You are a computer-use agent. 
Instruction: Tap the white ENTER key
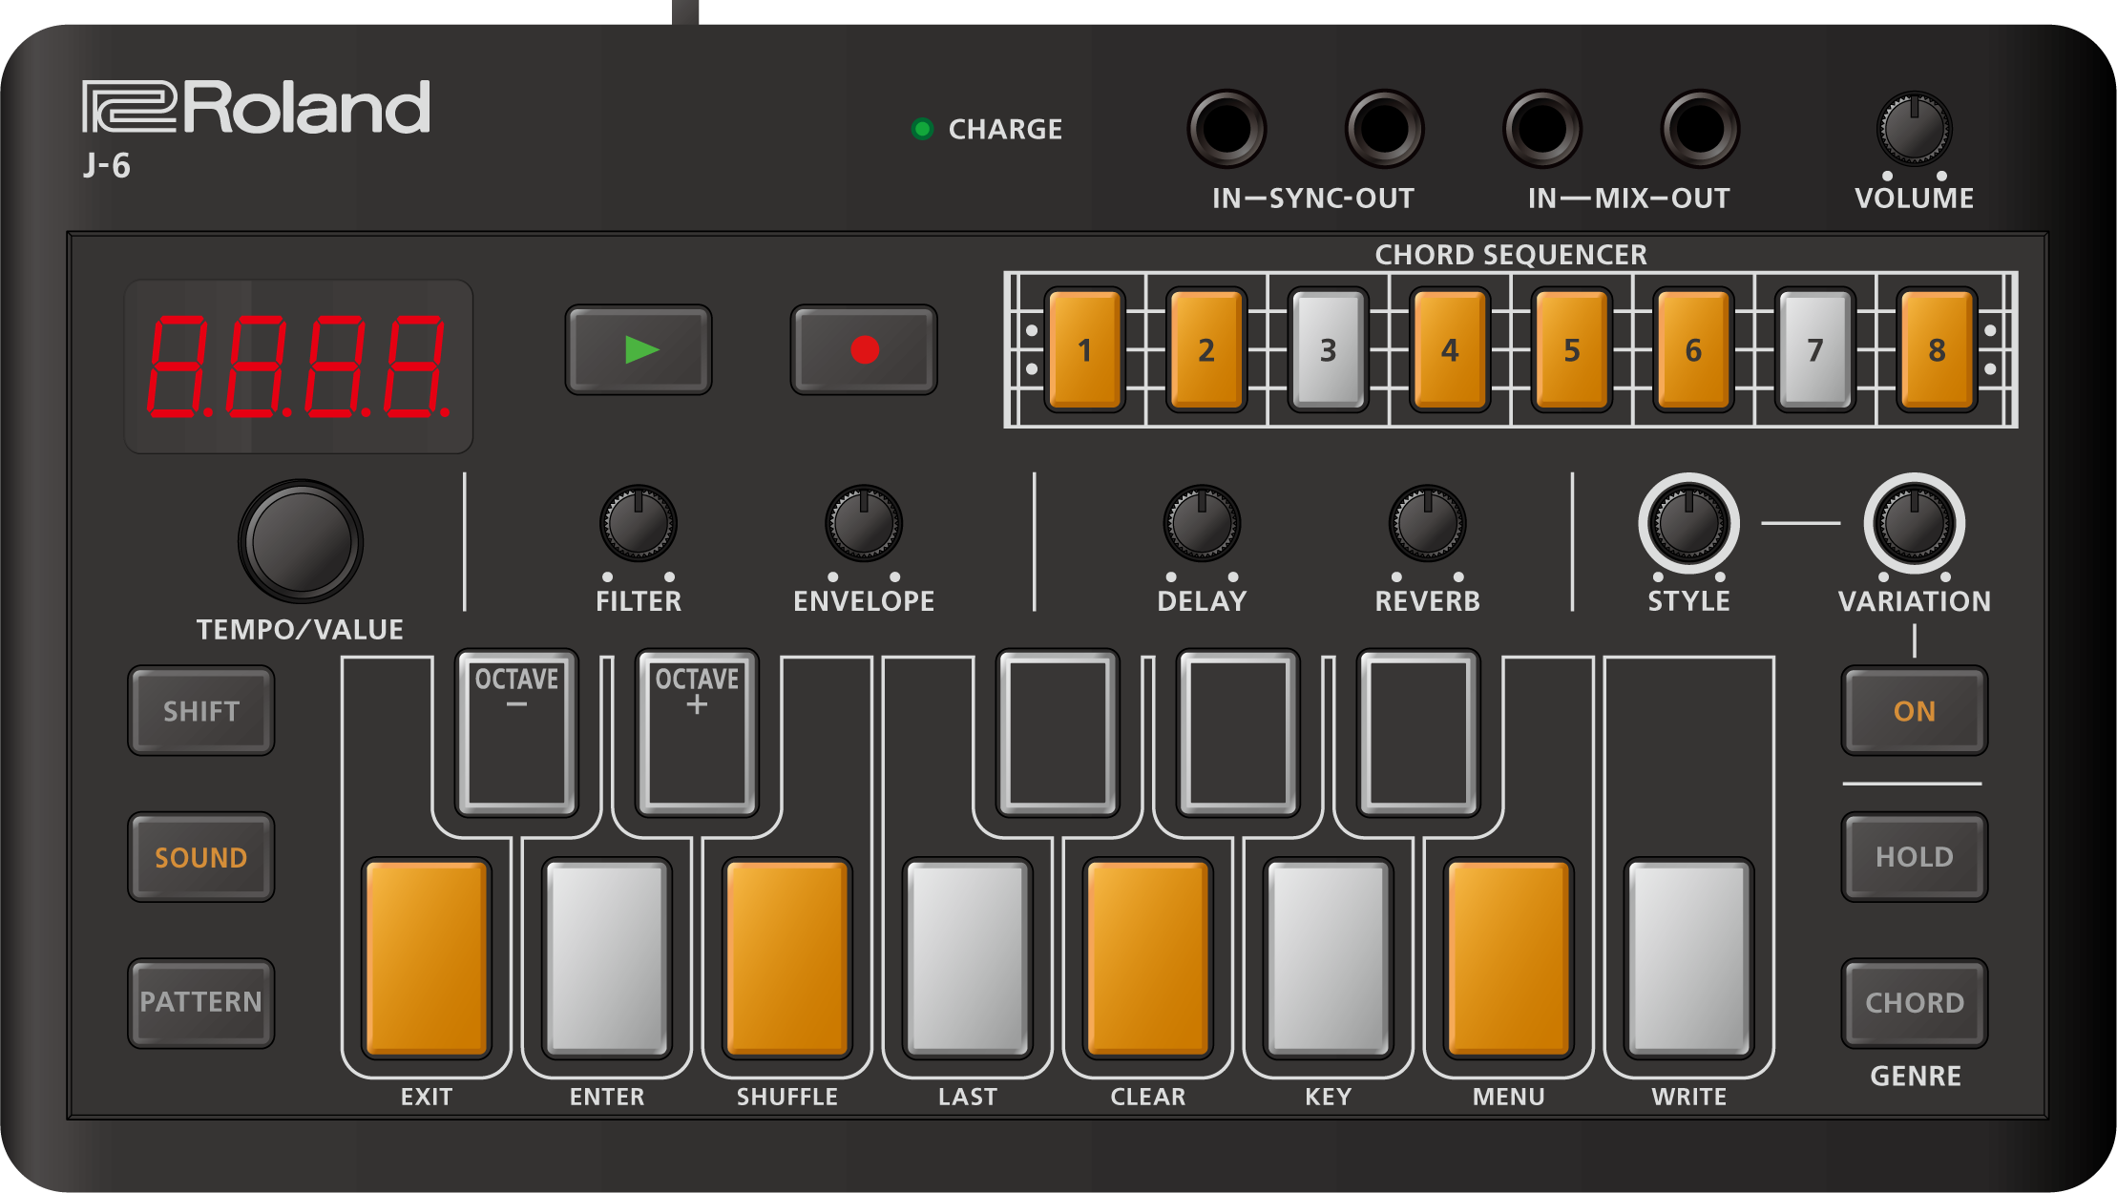click(x=607, y=958)
